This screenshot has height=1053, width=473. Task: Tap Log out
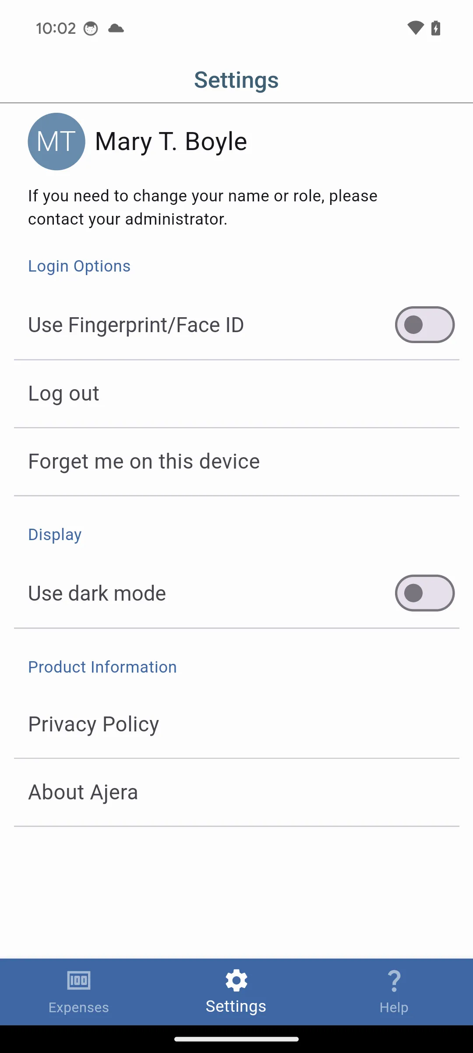pyautogui.click(x=64, y=394)
